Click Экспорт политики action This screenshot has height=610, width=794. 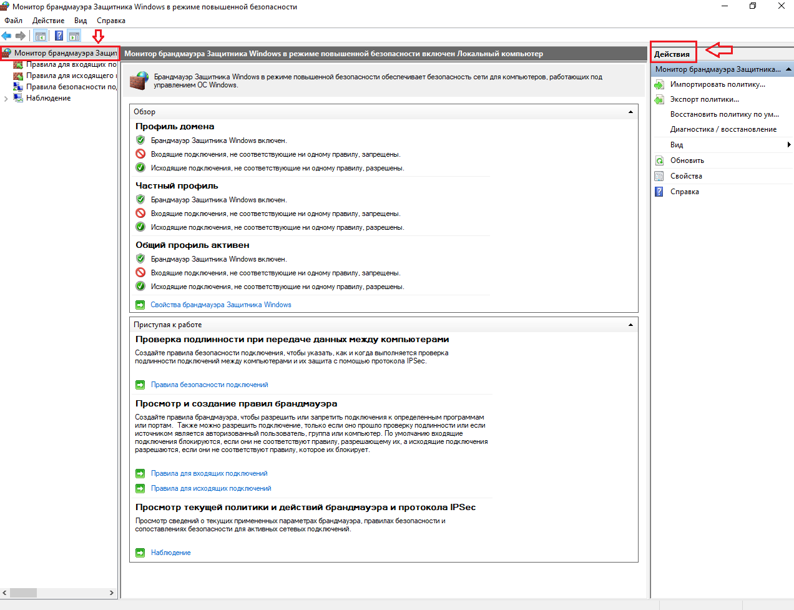(x=705, y=99)
